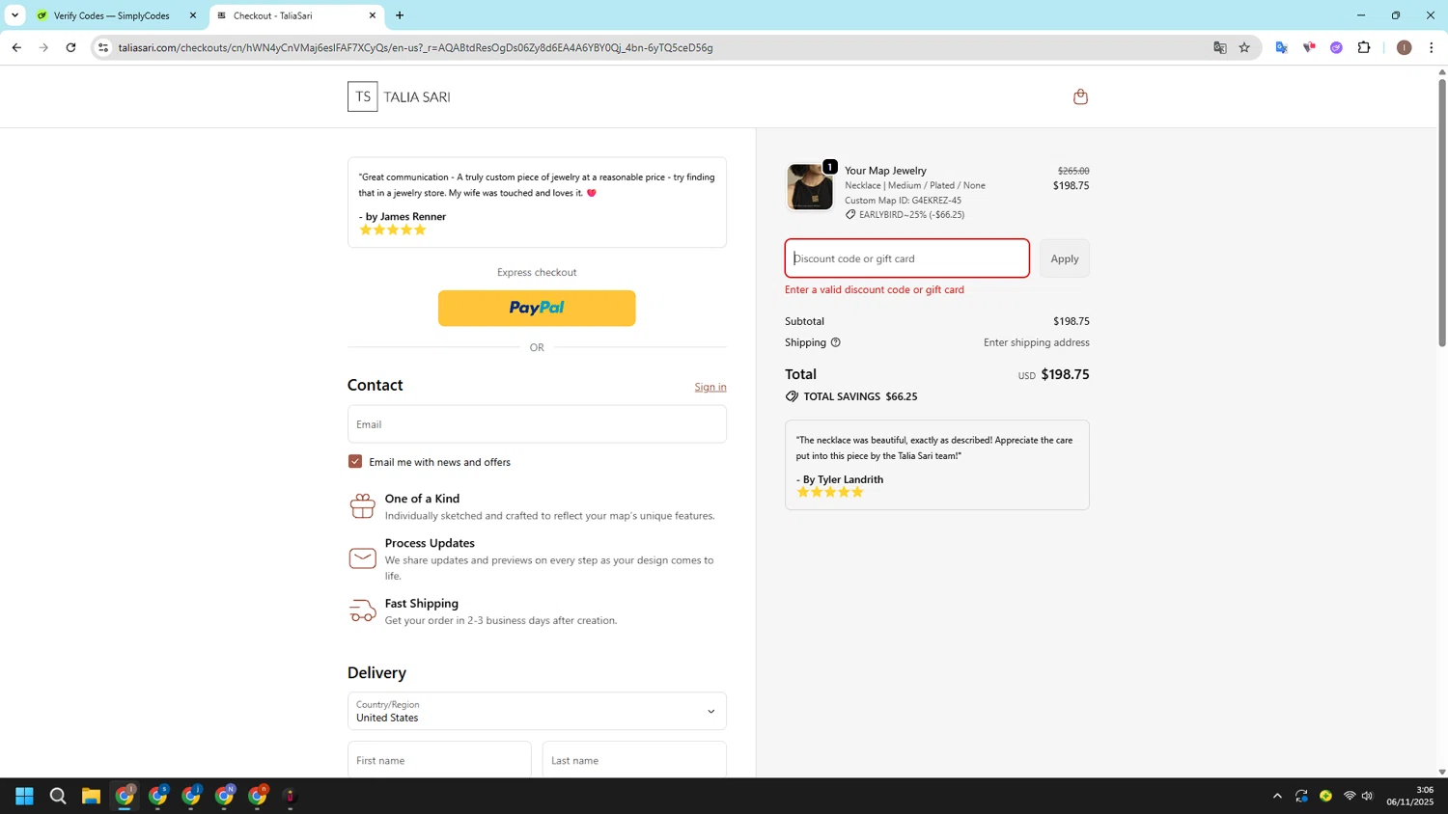This screenshot has height=814, width=1448.
Task: Click the browser address bar URL
Action: 415,47
